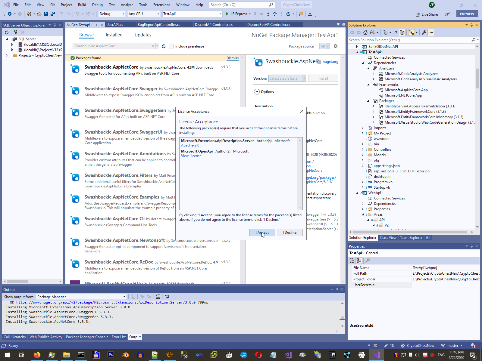Switch to the Updates tab in NuGet

pos(143,35)
